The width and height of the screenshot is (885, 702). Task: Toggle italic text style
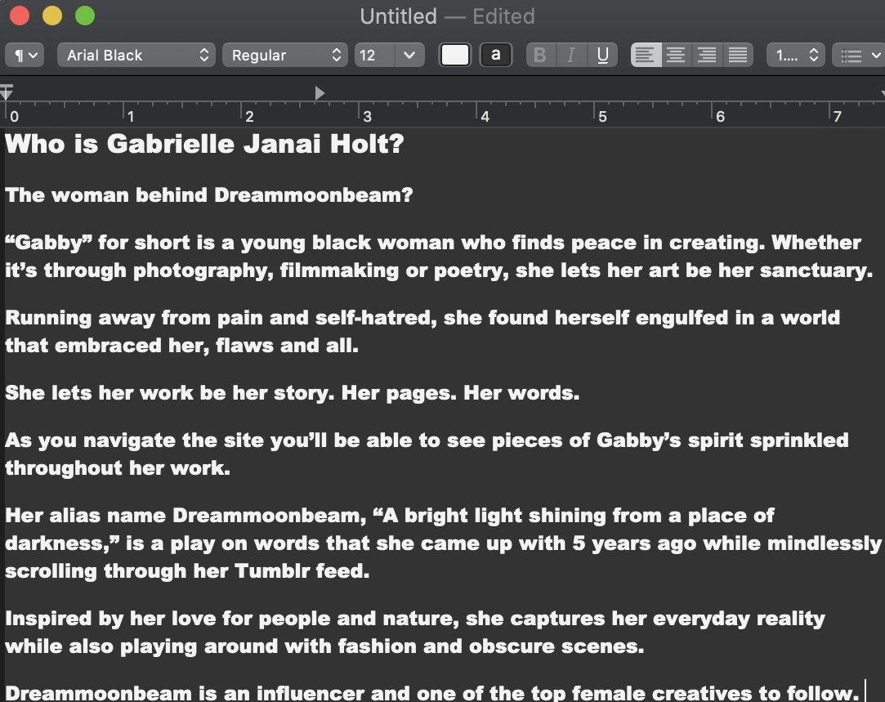(571, 55)
